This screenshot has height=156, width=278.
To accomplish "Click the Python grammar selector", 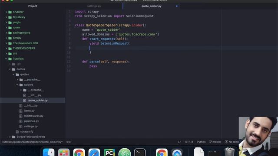I will 201,142.
